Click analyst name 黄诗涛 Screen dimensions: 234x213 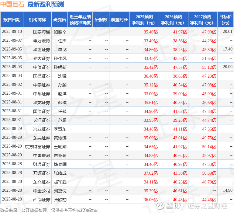[60, 138]
